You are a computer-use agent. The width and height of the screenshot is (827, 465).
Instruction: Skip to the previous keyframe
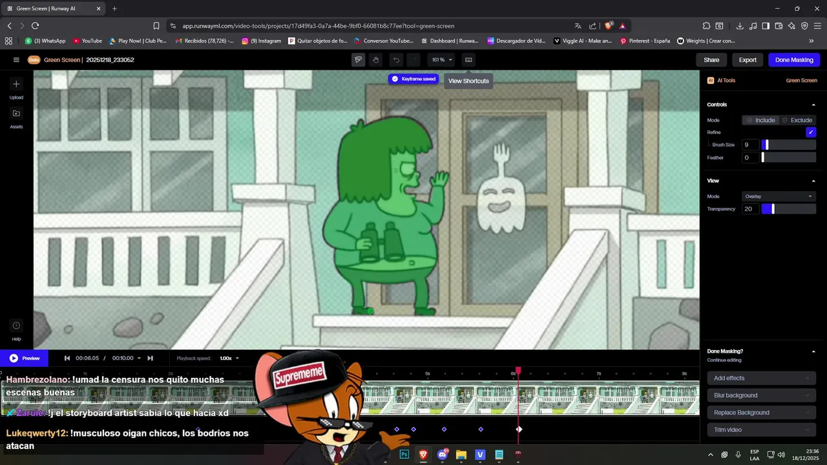coord(67,358)
